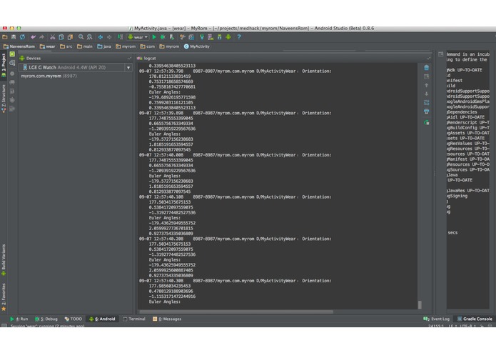The height and width of the screenshot is (353, 496).
Task: Open the Terminal tool window
Action: 134,319
